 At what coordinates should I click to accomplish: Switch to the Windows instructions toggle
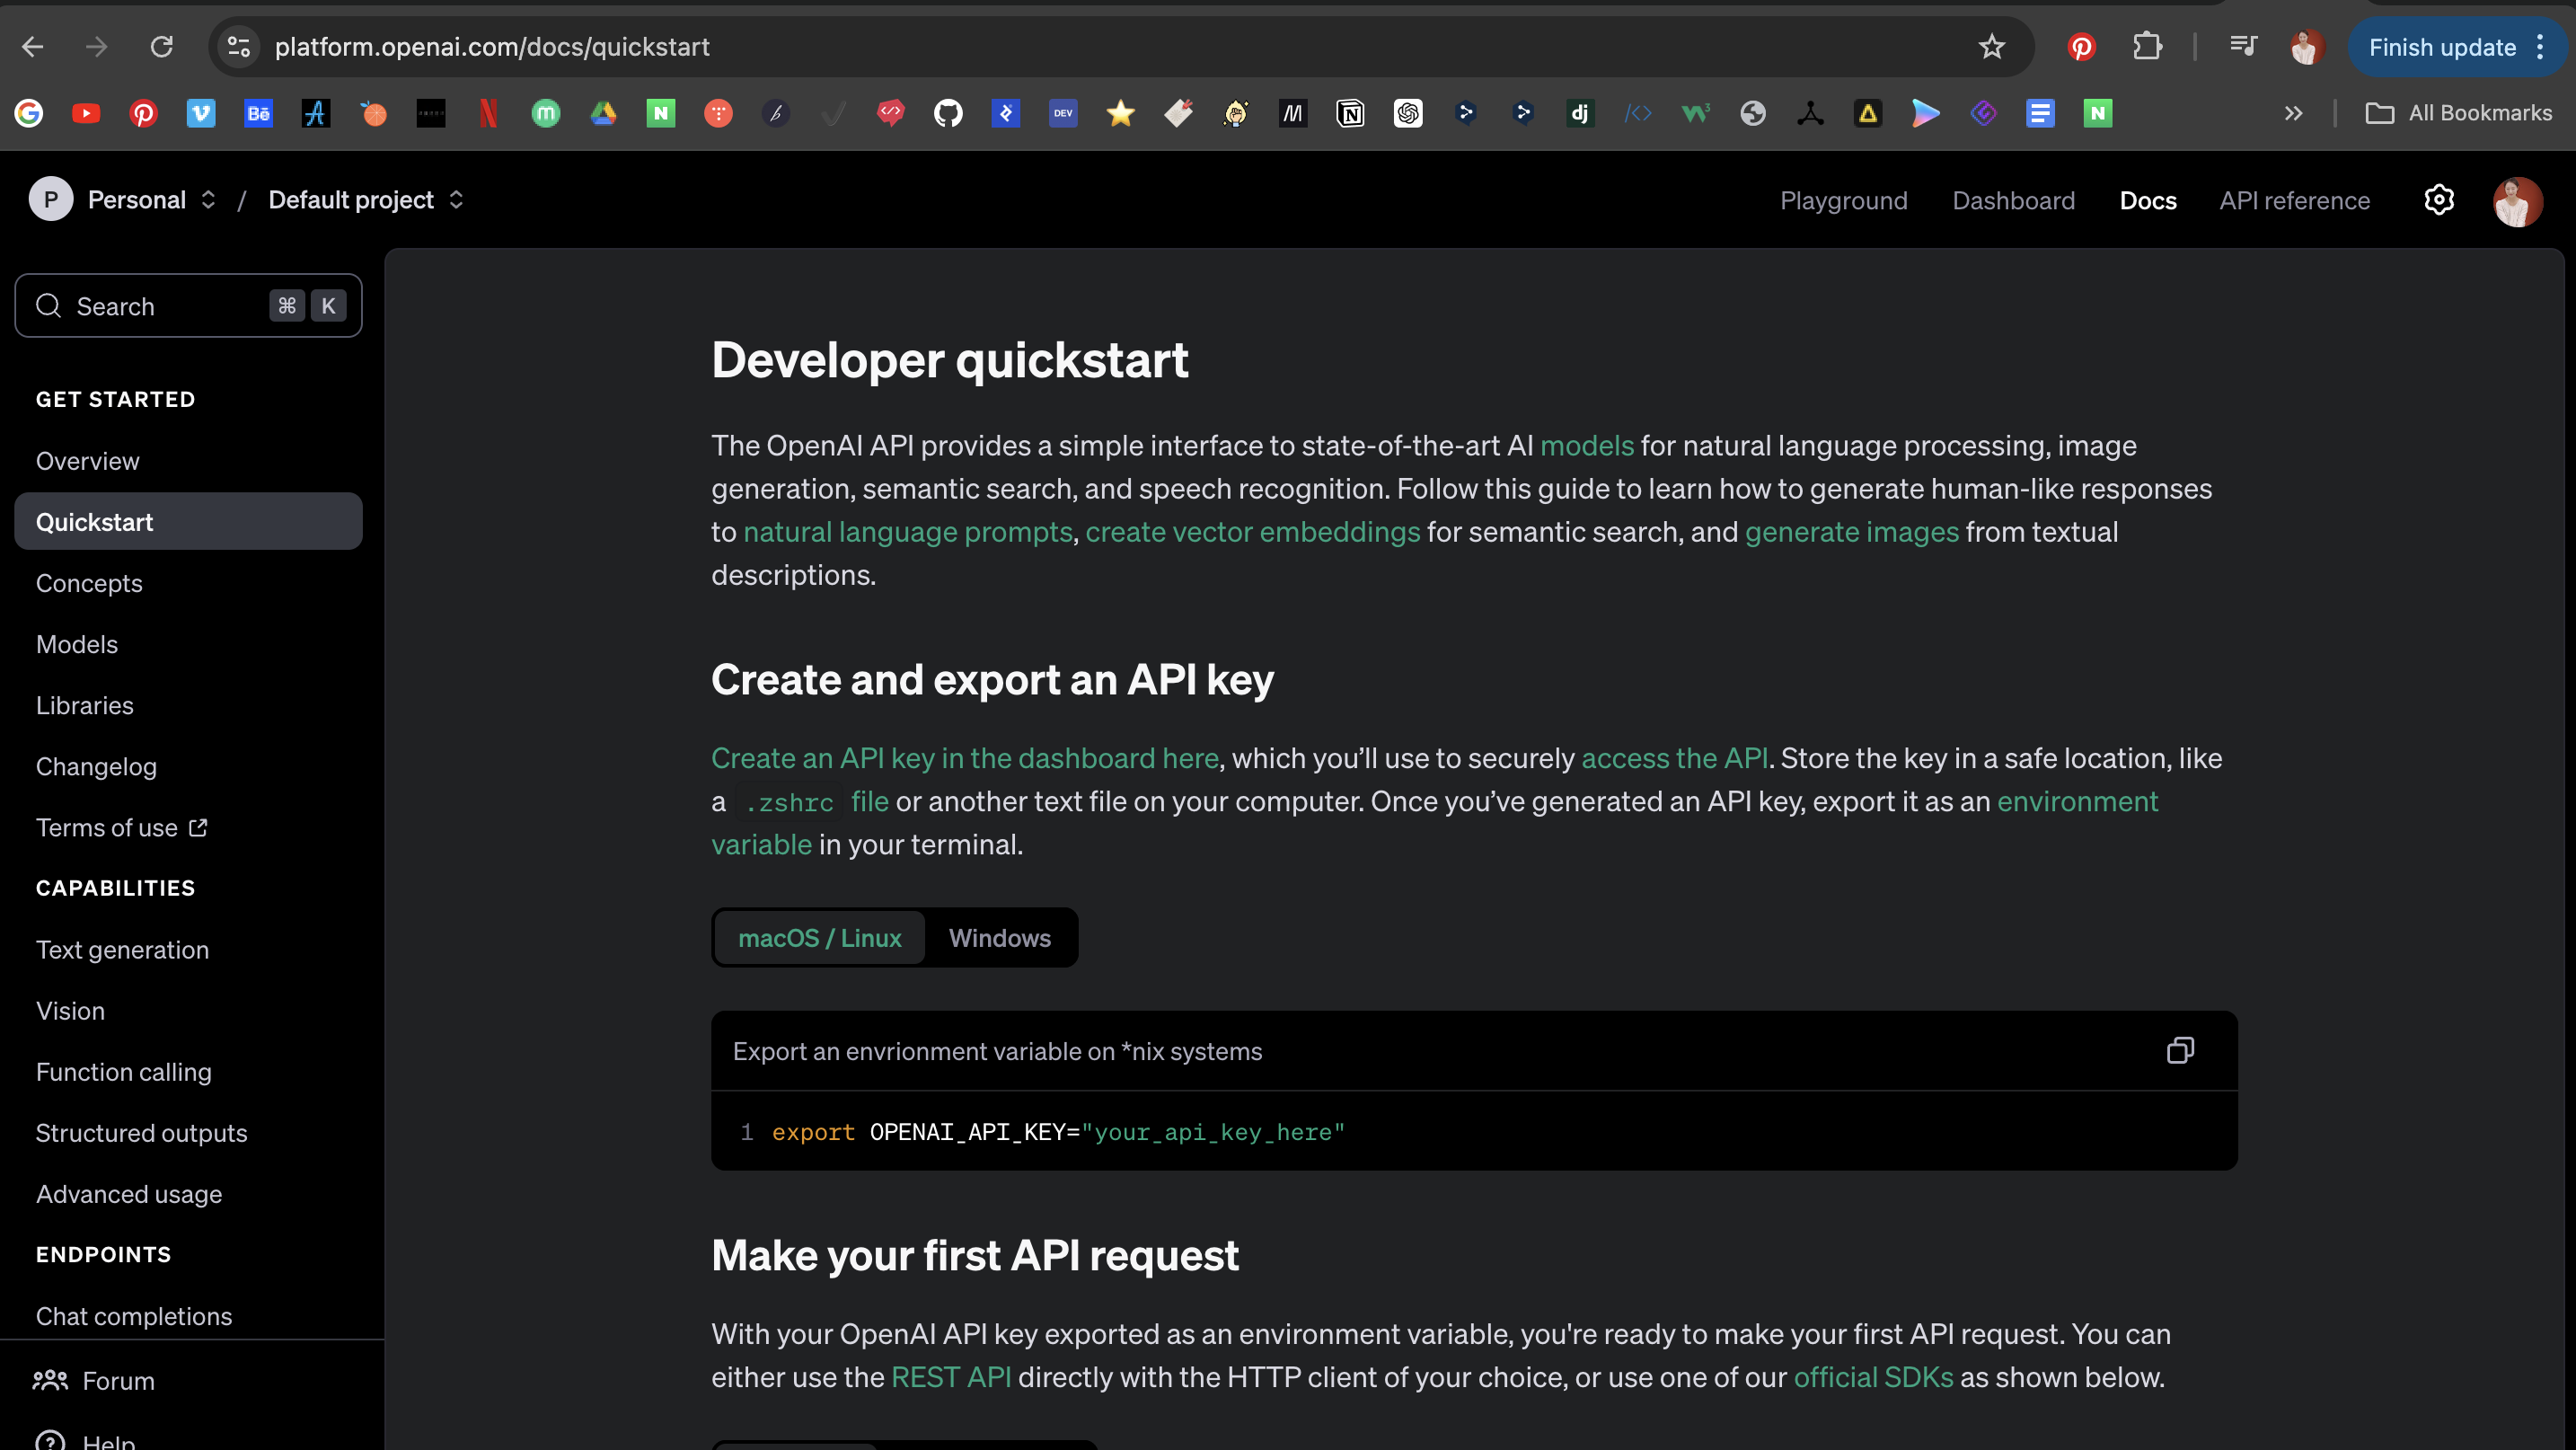(x=999, y=938)
